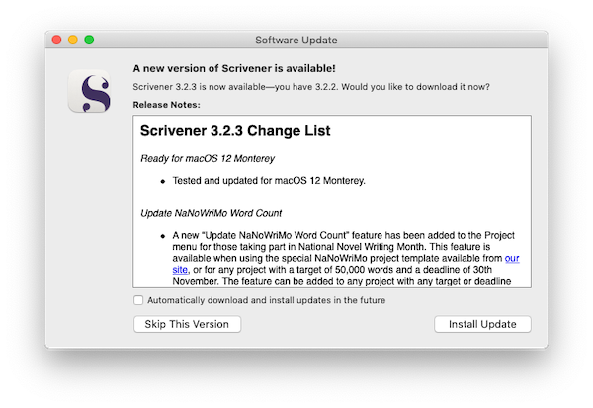The height and width of the screenshot is (408, 593).
Task: Click the NaNoWriMo feature description paragraph
Action: [346, 258]
